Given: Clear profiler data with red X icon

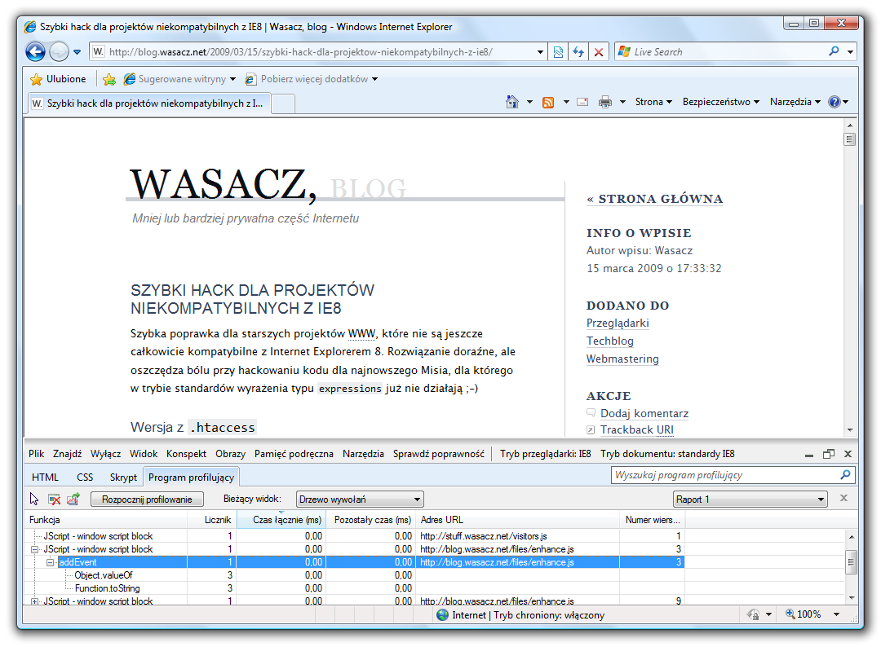Looking at the screenshot, I should pos(54,499).
